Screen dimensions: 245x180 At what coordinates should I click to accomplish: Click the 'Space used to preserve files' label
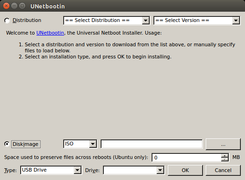click(76, 157)
